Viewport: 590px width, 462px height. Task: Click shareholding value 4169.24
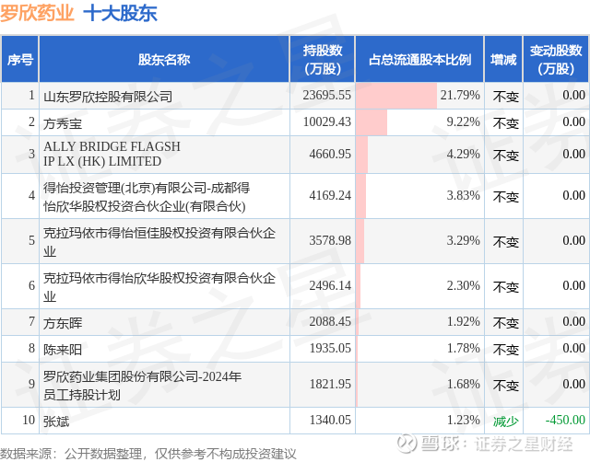pos(330,195)
